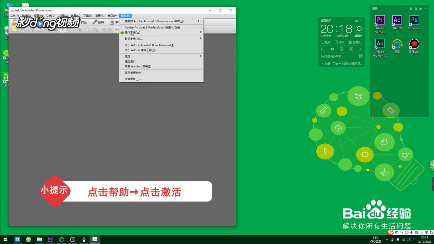Click the Open folder icon in Acrobat toolbar
Viewport: 434px width, 244px height.
(15, 30)
